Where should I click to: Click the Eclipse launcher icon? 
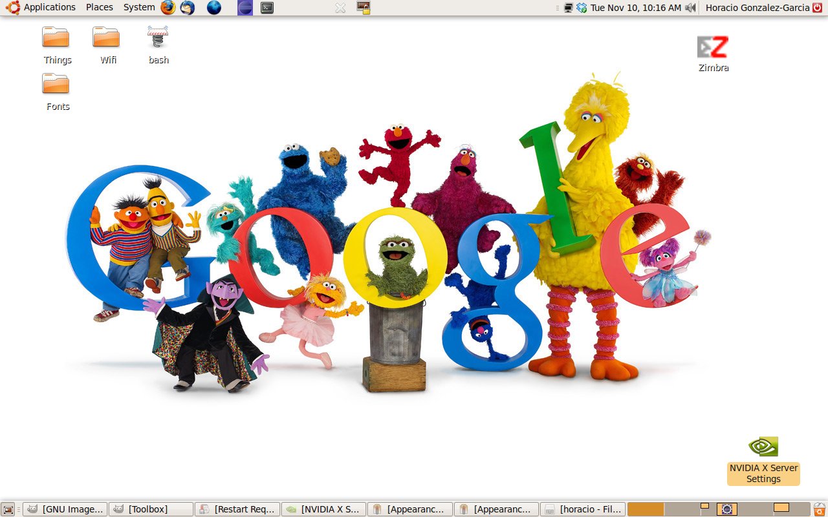click(245, 8)
